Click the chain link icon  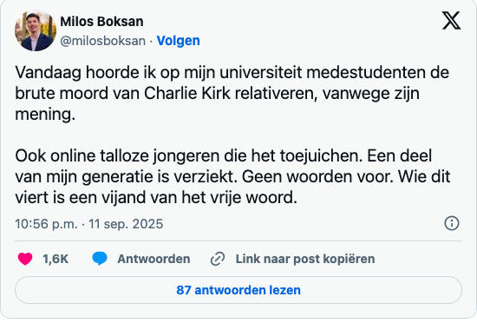coord(218,259)
